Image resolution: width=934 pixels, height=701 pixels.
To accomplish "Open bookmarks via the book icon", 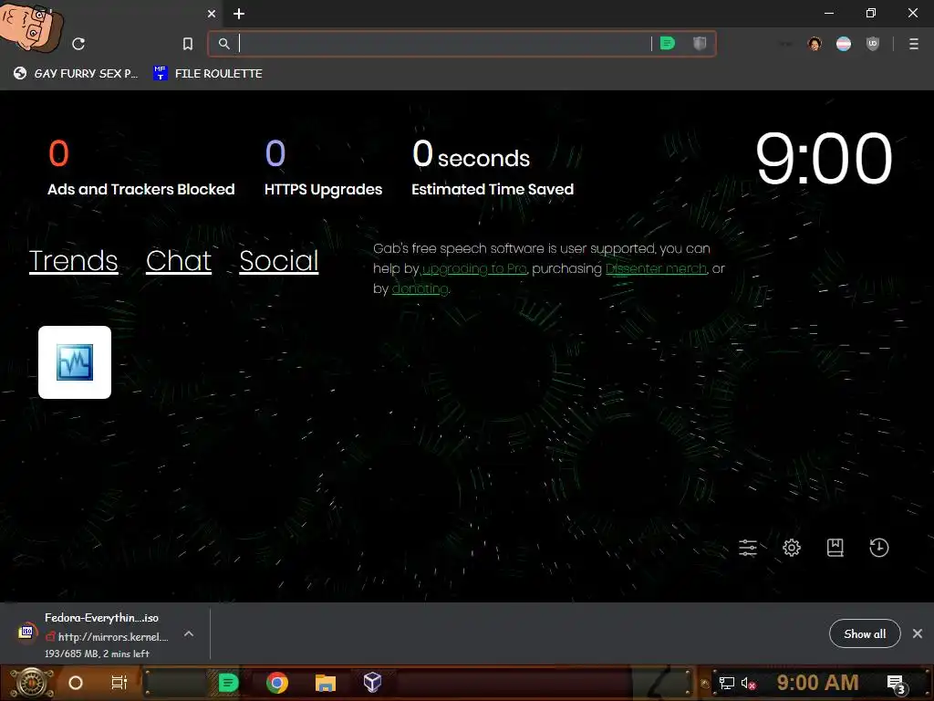I will [835, 548].
